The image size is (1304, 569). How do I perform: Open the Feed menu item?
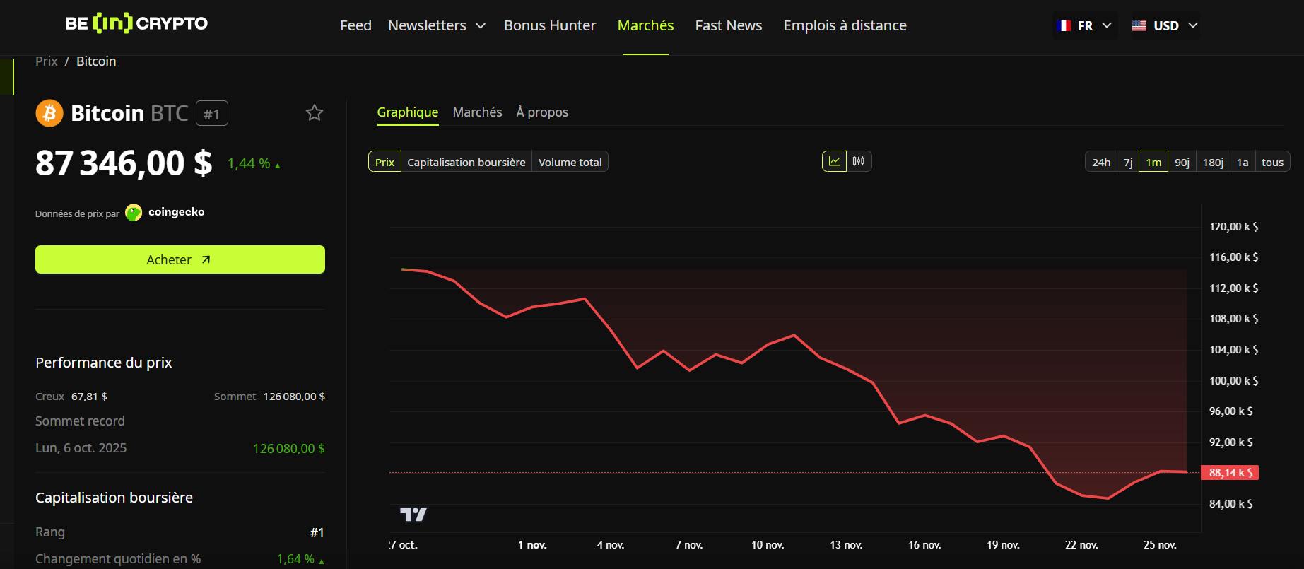coord(356,25)
